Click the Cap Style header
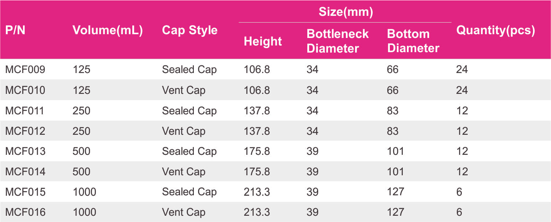 (190, 30)
